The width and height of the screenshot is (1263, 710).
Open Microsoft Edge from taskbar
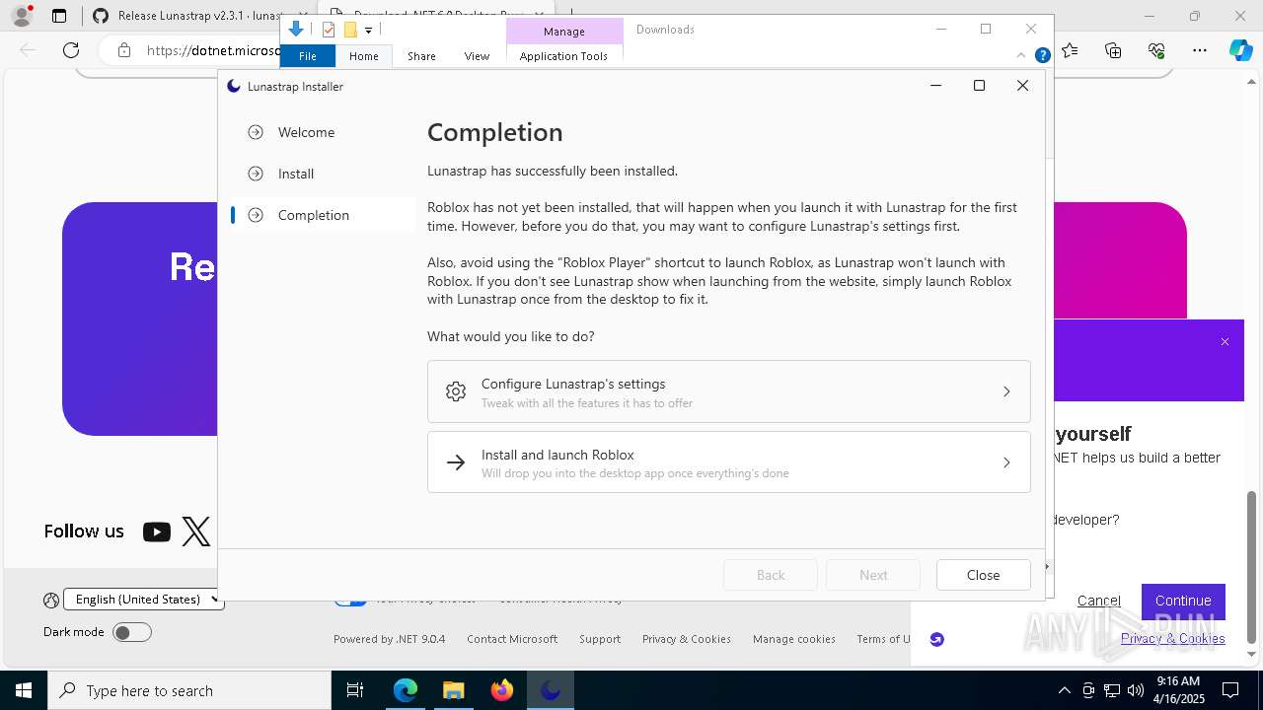tap(406, 690)
